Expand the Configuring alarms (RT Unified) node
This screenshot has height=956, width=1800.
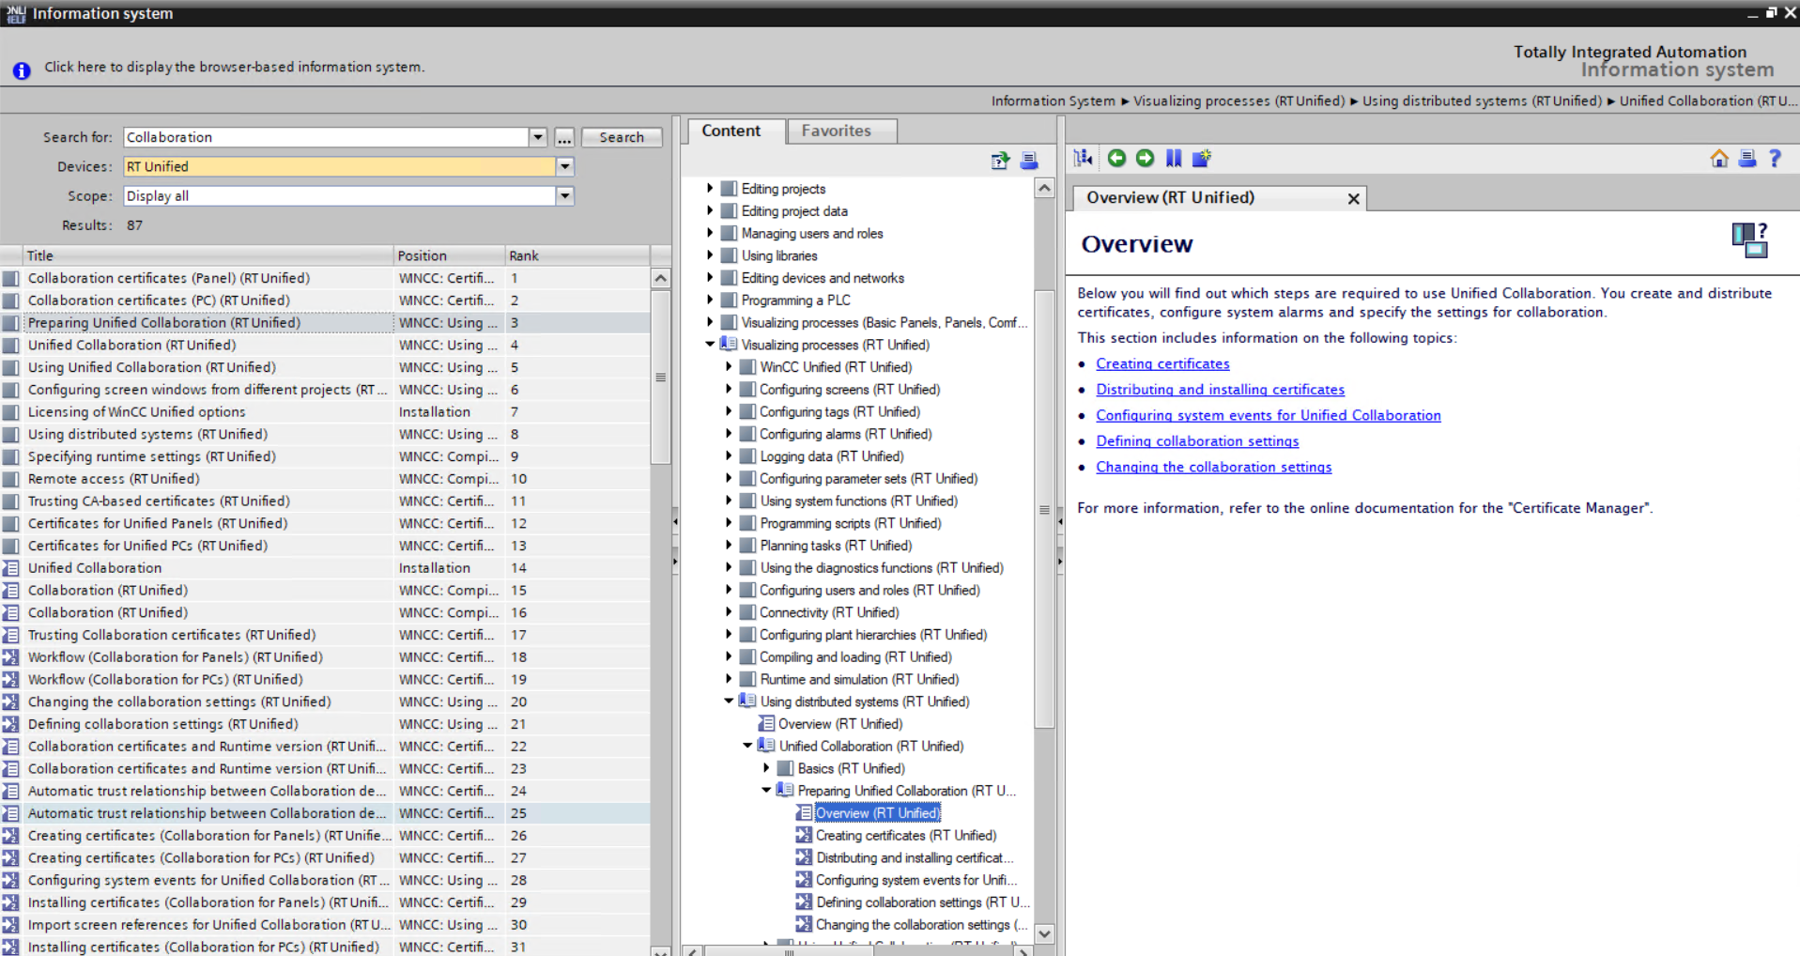pos(729,434)
